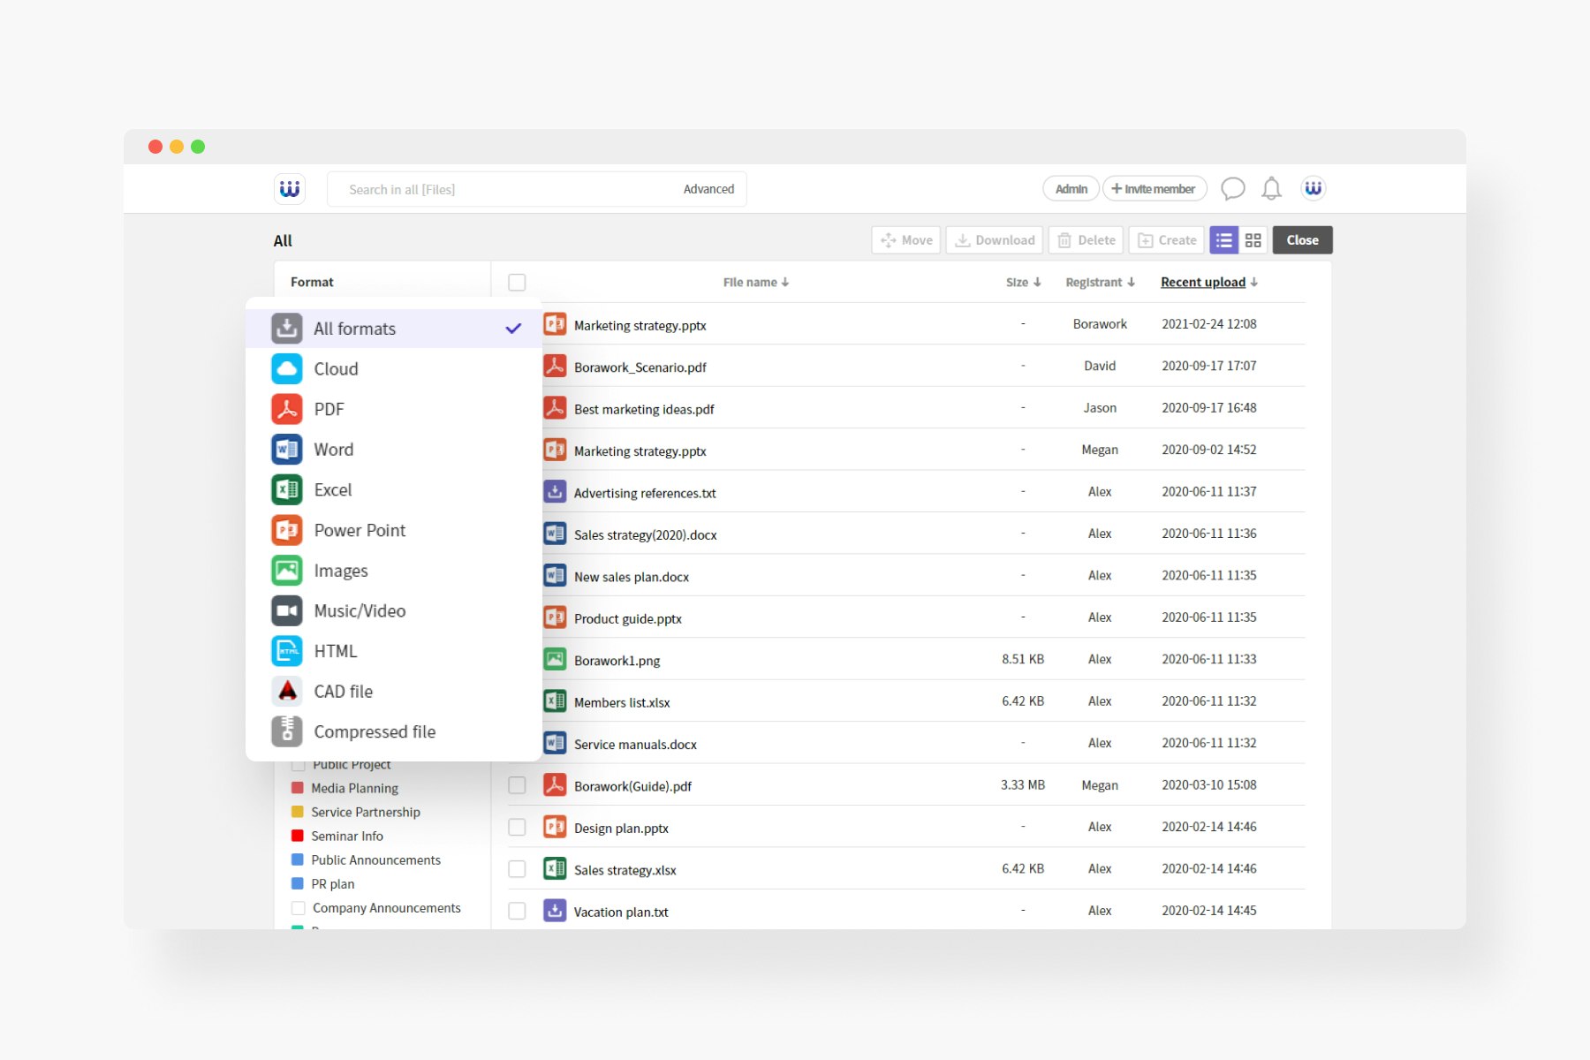Click the Compressed file zip icon
1590x1060 pixels.
click(x=287, y=731)
